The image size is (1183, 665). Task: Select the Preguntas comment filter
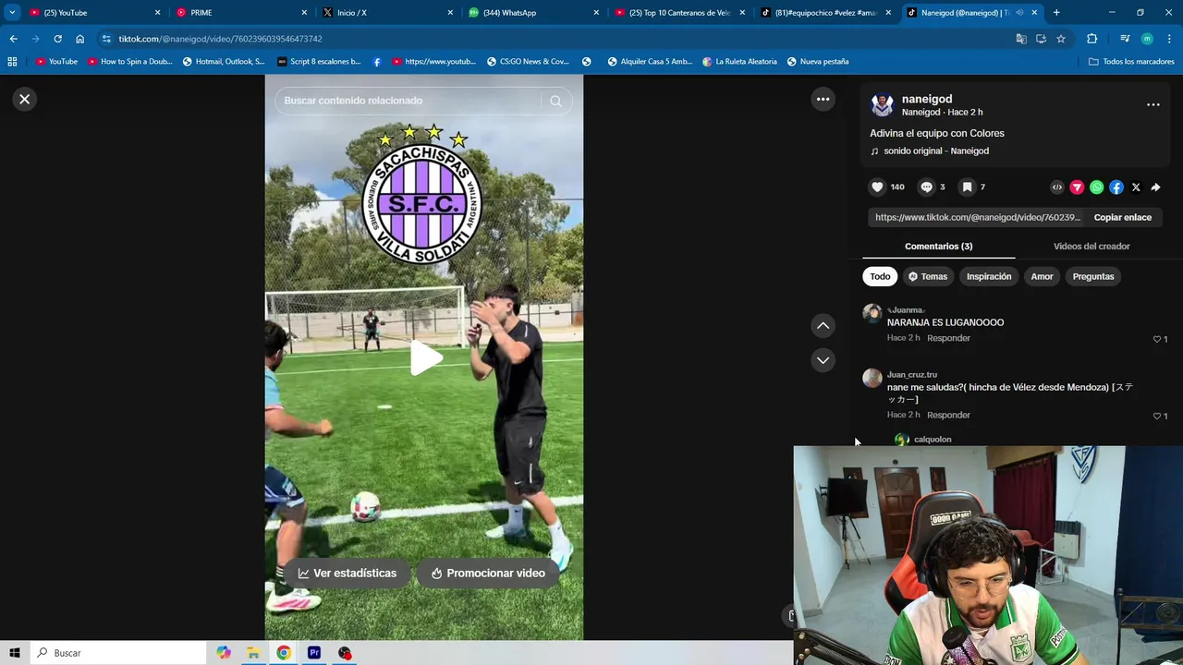(x=1093, y=276)
